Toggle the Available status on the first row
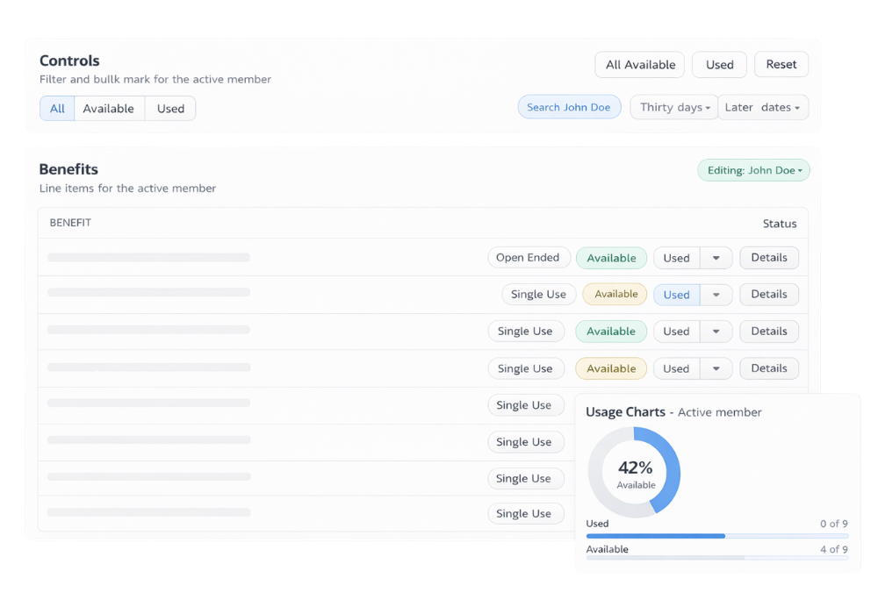The height and width of the screenshot is (614, 878). [x=611, y=257]
